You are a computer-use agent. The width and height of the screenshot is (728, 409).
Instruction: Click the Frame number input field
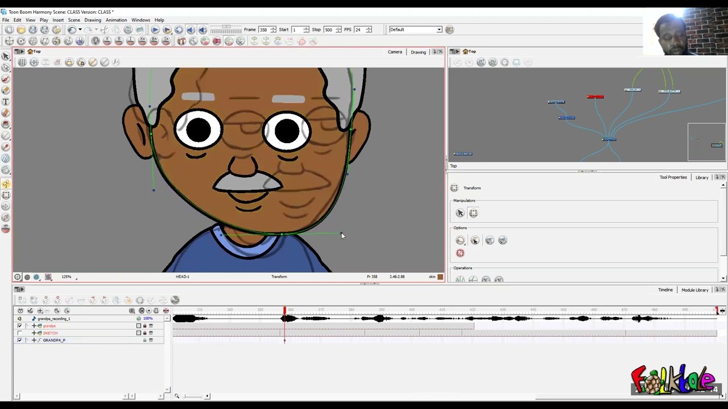[x=264, y=30]
